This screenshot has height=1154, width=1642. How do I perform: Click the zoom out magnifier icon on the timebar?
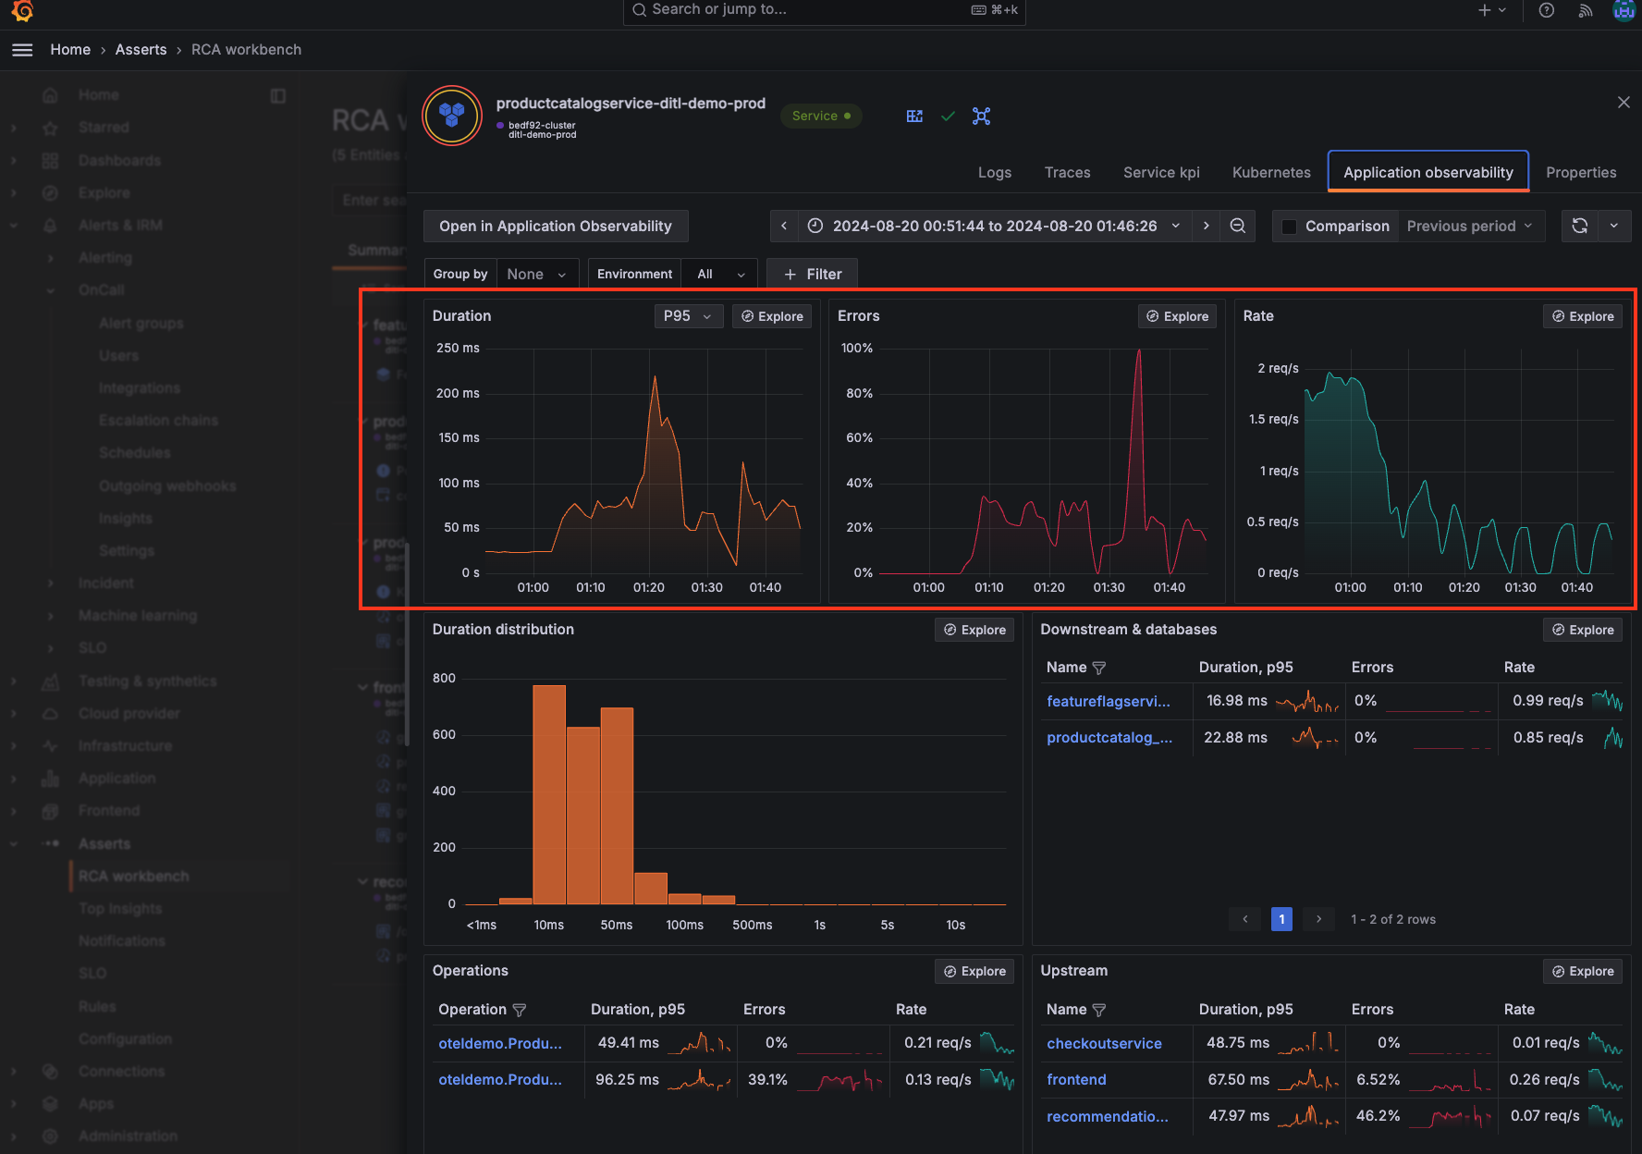coord(1237,226)
